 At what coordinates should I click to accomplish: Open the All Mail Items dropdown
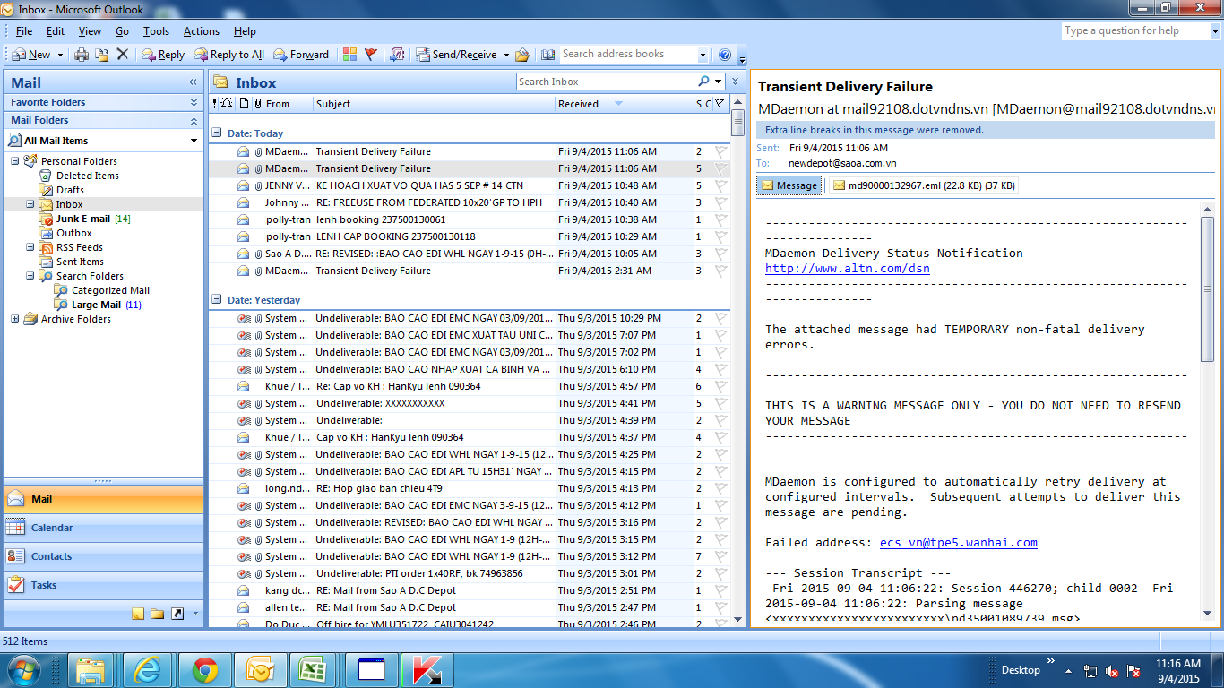click(x=194, y=141)
